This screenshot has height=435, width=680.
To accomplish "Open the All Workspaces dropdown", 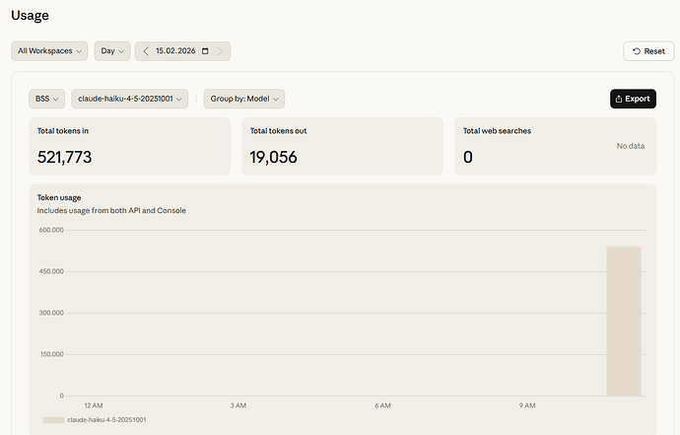I will coord(50,50).
